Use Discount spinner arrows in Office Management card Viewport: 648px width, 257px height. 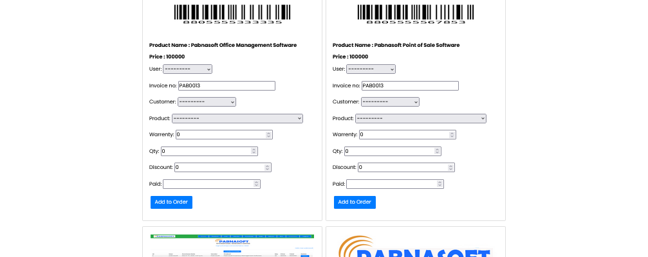(x=268, y=167)
